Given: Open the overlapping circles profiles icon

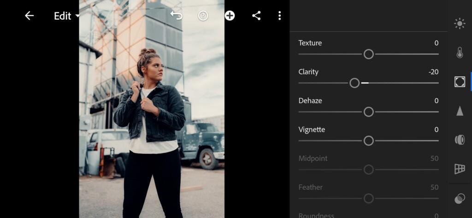Looking at the screenshot, I should [x=460, y=199].
